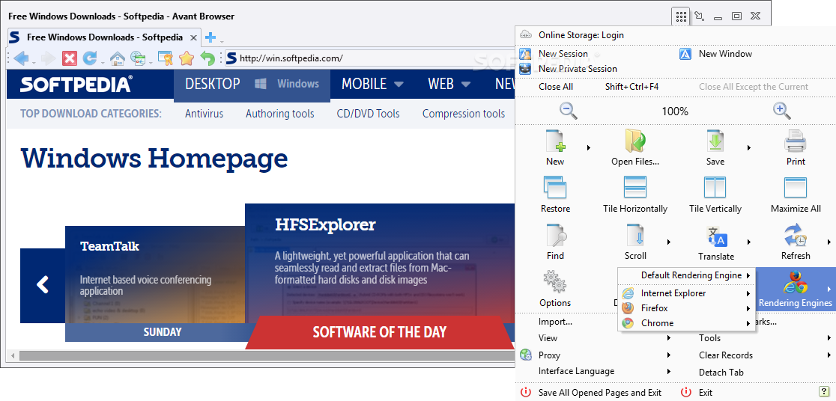836x401 pixels.
Task: Click the New page icon in menu
Action: [x=555, y=141]
